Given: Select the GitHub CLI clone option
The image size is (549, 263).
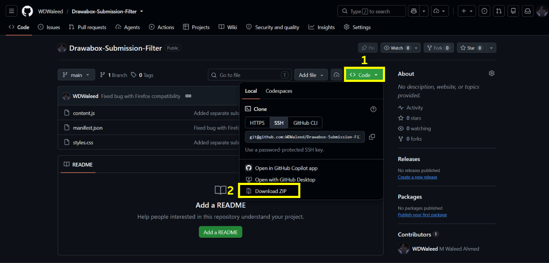Looking at the screenshot, I should coord(306,123).
